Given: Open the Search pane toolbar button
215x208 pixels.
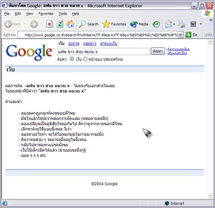Looking at the screenshot, I should pos(89,24).
